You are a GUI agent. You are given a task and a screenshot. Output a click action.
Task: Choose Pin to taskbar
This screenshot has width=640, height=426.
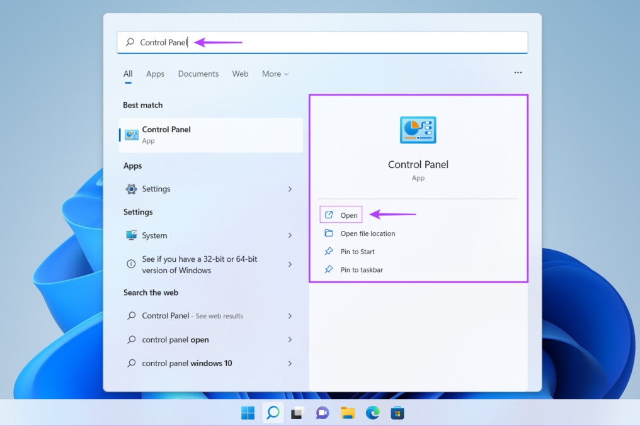tap(353, 269)
